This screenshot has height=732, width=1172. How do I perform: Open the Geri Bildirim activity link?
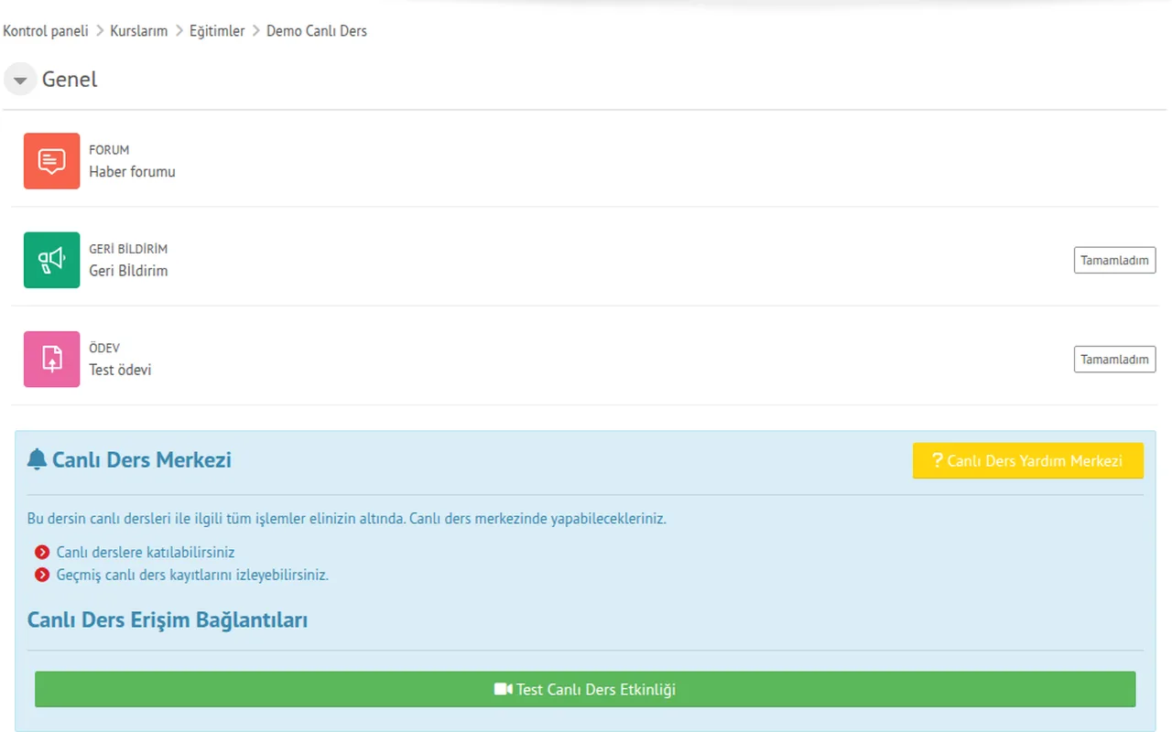(x=128, y=271)
